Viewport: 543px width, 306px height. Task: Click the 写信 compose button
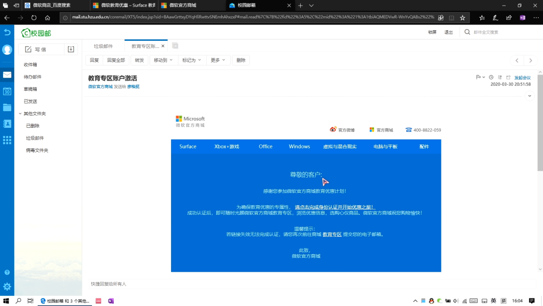(x=41, y=49)
